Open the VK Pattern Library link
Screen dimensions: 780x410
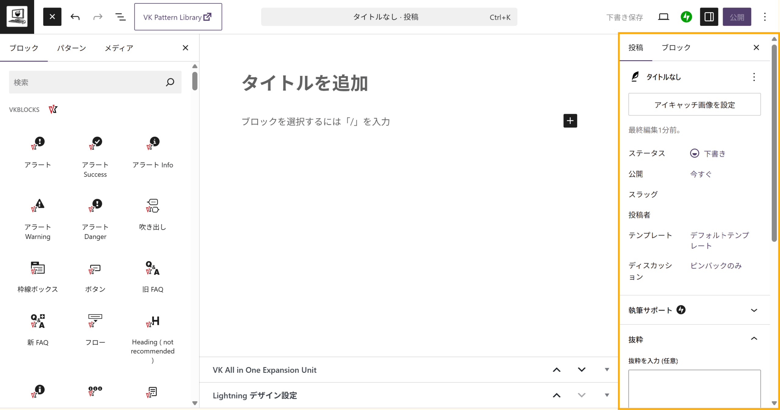pyautogui.click(x=178, y=17)
